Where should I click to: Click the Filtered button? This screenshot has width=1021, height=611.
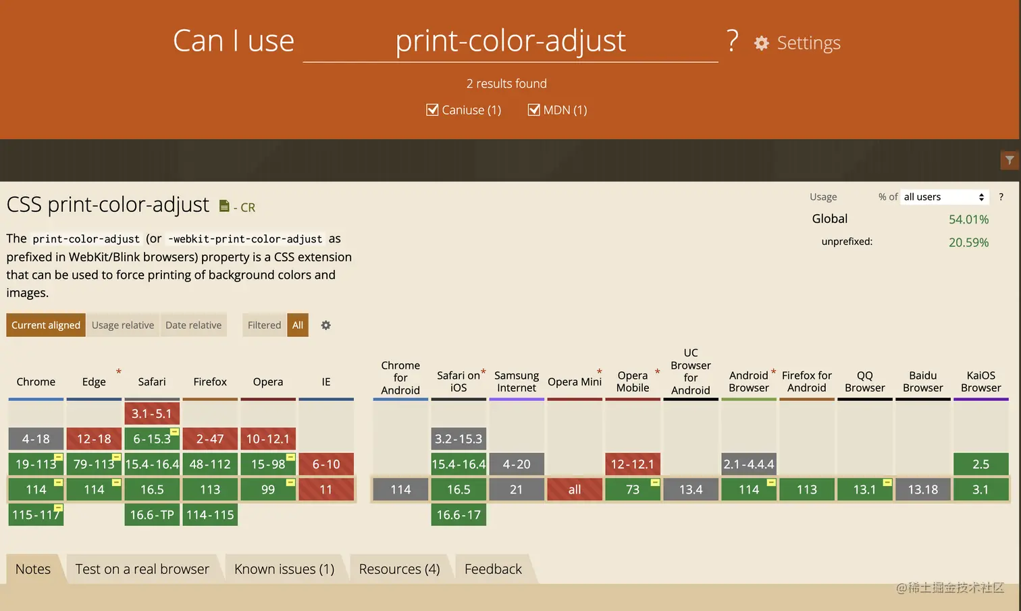pos(264,325)
